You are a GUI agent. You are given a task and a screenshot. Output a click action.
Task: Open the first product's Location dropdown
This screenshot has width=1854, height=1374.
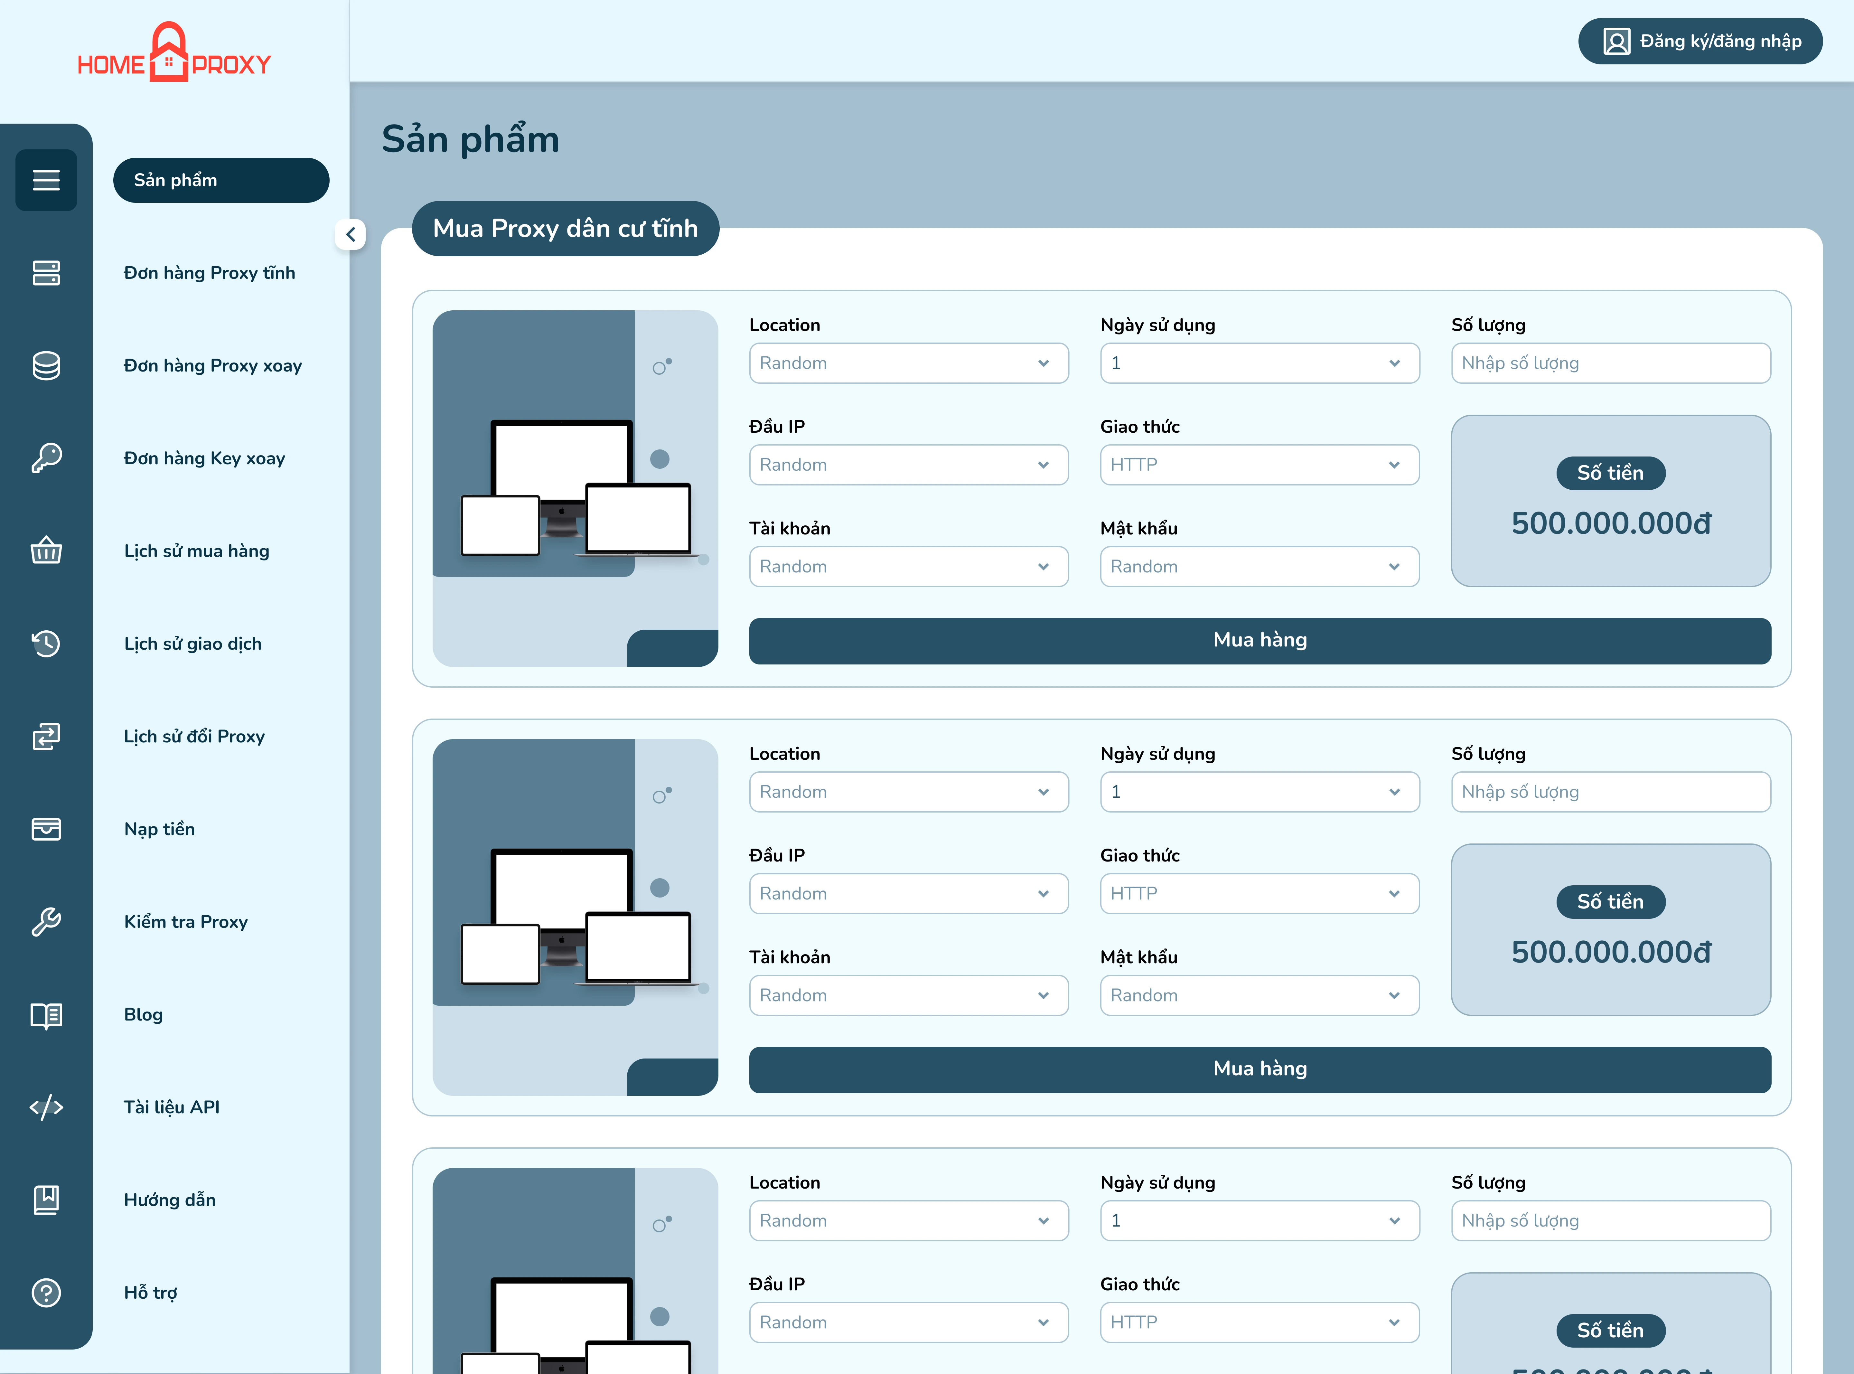908,363
